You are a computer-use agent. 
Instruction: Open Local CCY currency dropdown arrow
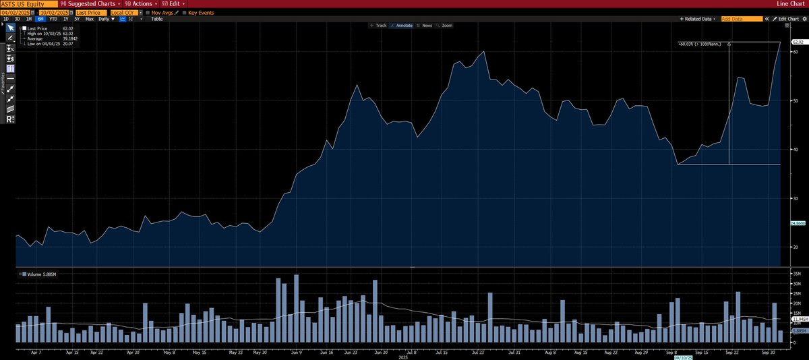coord(140,13)
